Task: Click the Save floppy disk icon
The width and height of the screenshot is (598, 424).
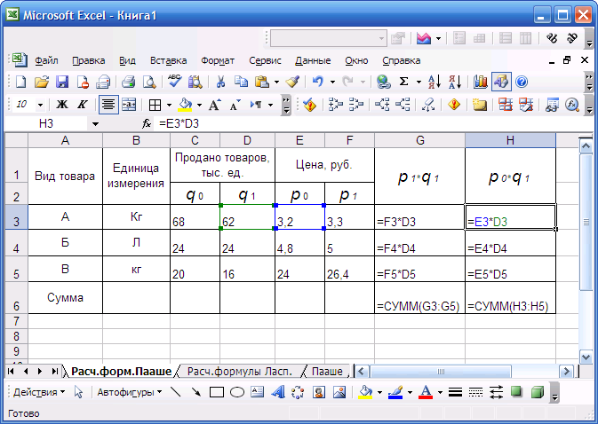Action: 62,82
